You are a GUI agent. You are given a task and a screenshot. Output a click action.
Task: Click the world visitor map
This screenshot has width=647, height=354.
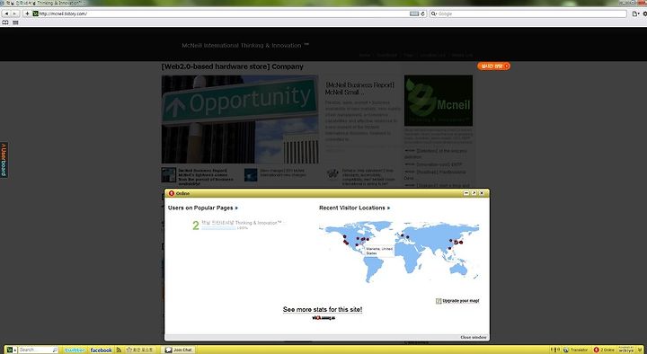[399, 252]
